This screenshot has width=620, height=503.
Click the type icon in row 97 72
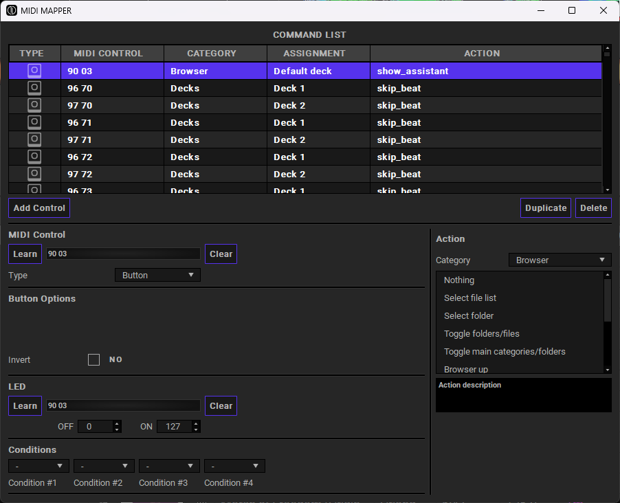pos(34,174)
